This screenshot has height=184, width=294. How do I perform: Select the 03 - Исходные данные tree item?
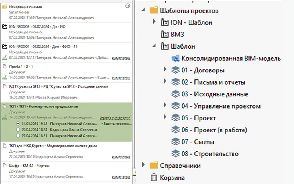click(210, 94)
